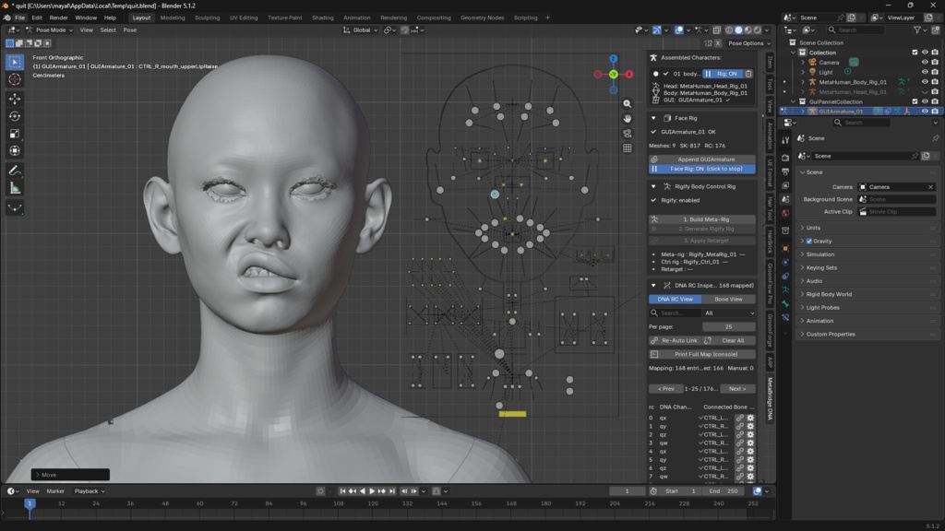
Task: Click the outliner Search field
Action: (855, 30)
